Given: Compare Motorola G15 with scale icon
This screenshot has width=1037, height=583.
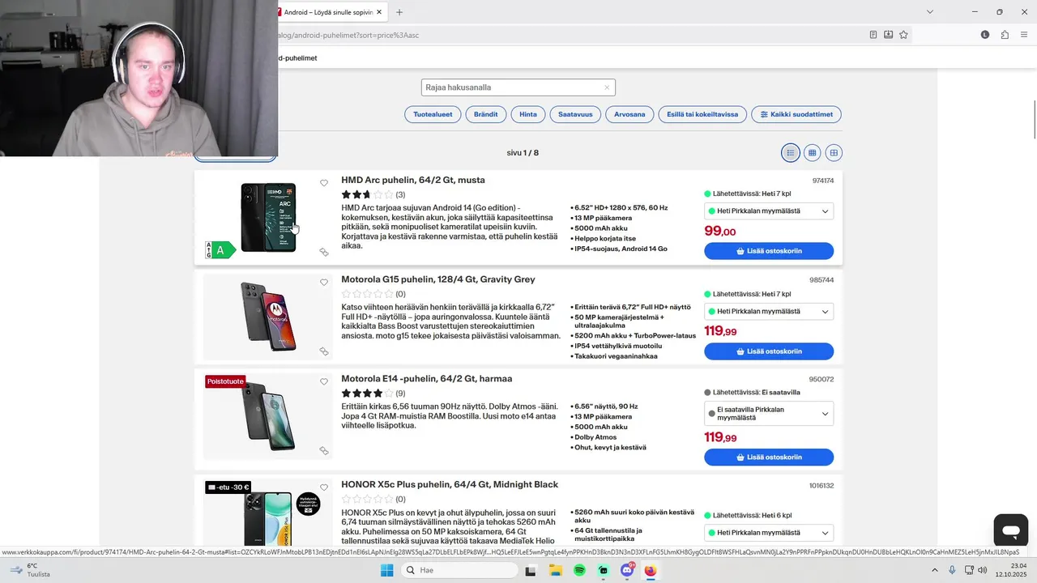Looking at the screenshot, I should pyautogui.click(x=324, y=351).
